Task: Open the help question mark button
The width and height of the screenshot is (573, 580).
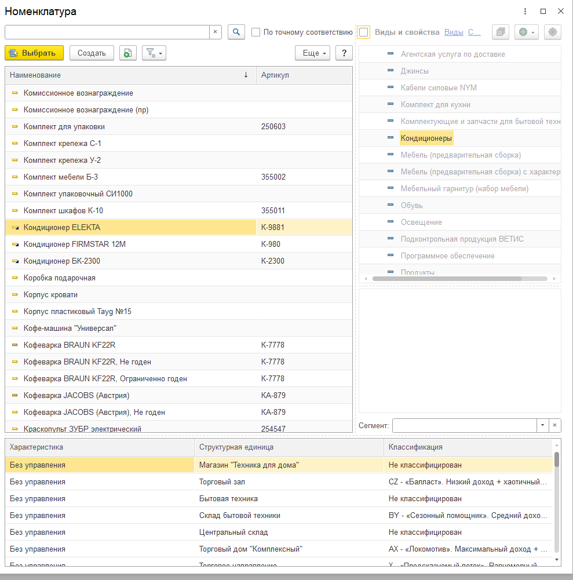Action: [344, 53]
